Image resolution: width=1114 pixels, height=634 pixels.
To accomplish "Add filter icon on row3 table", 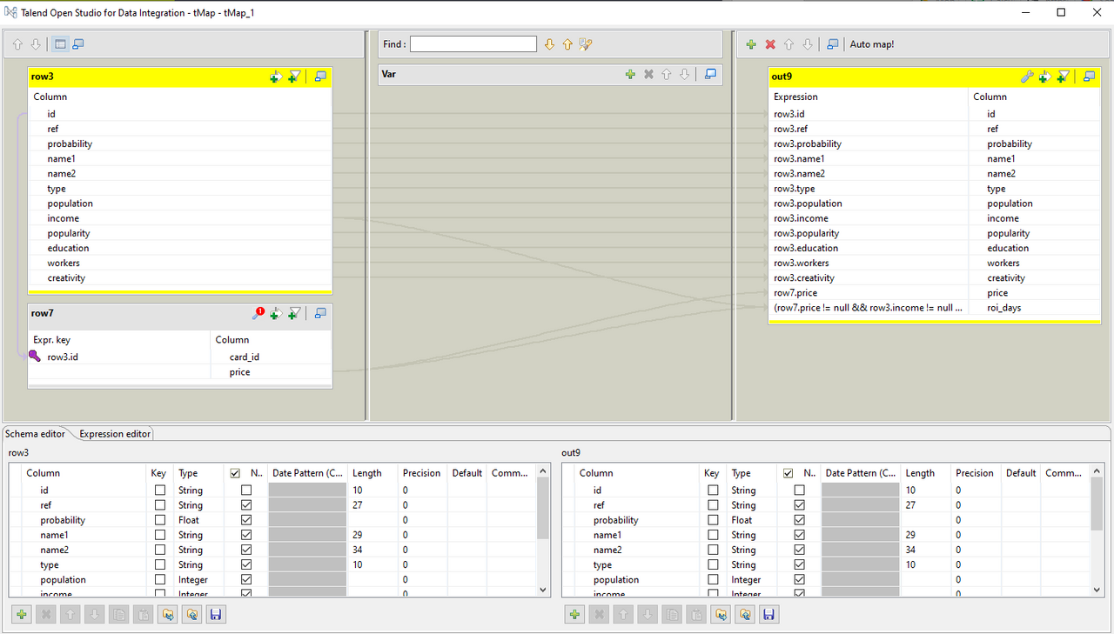I will [x=294, y=77].
